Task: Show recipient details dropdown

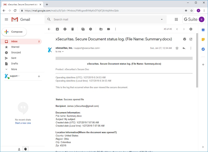Action: point(63,52)
